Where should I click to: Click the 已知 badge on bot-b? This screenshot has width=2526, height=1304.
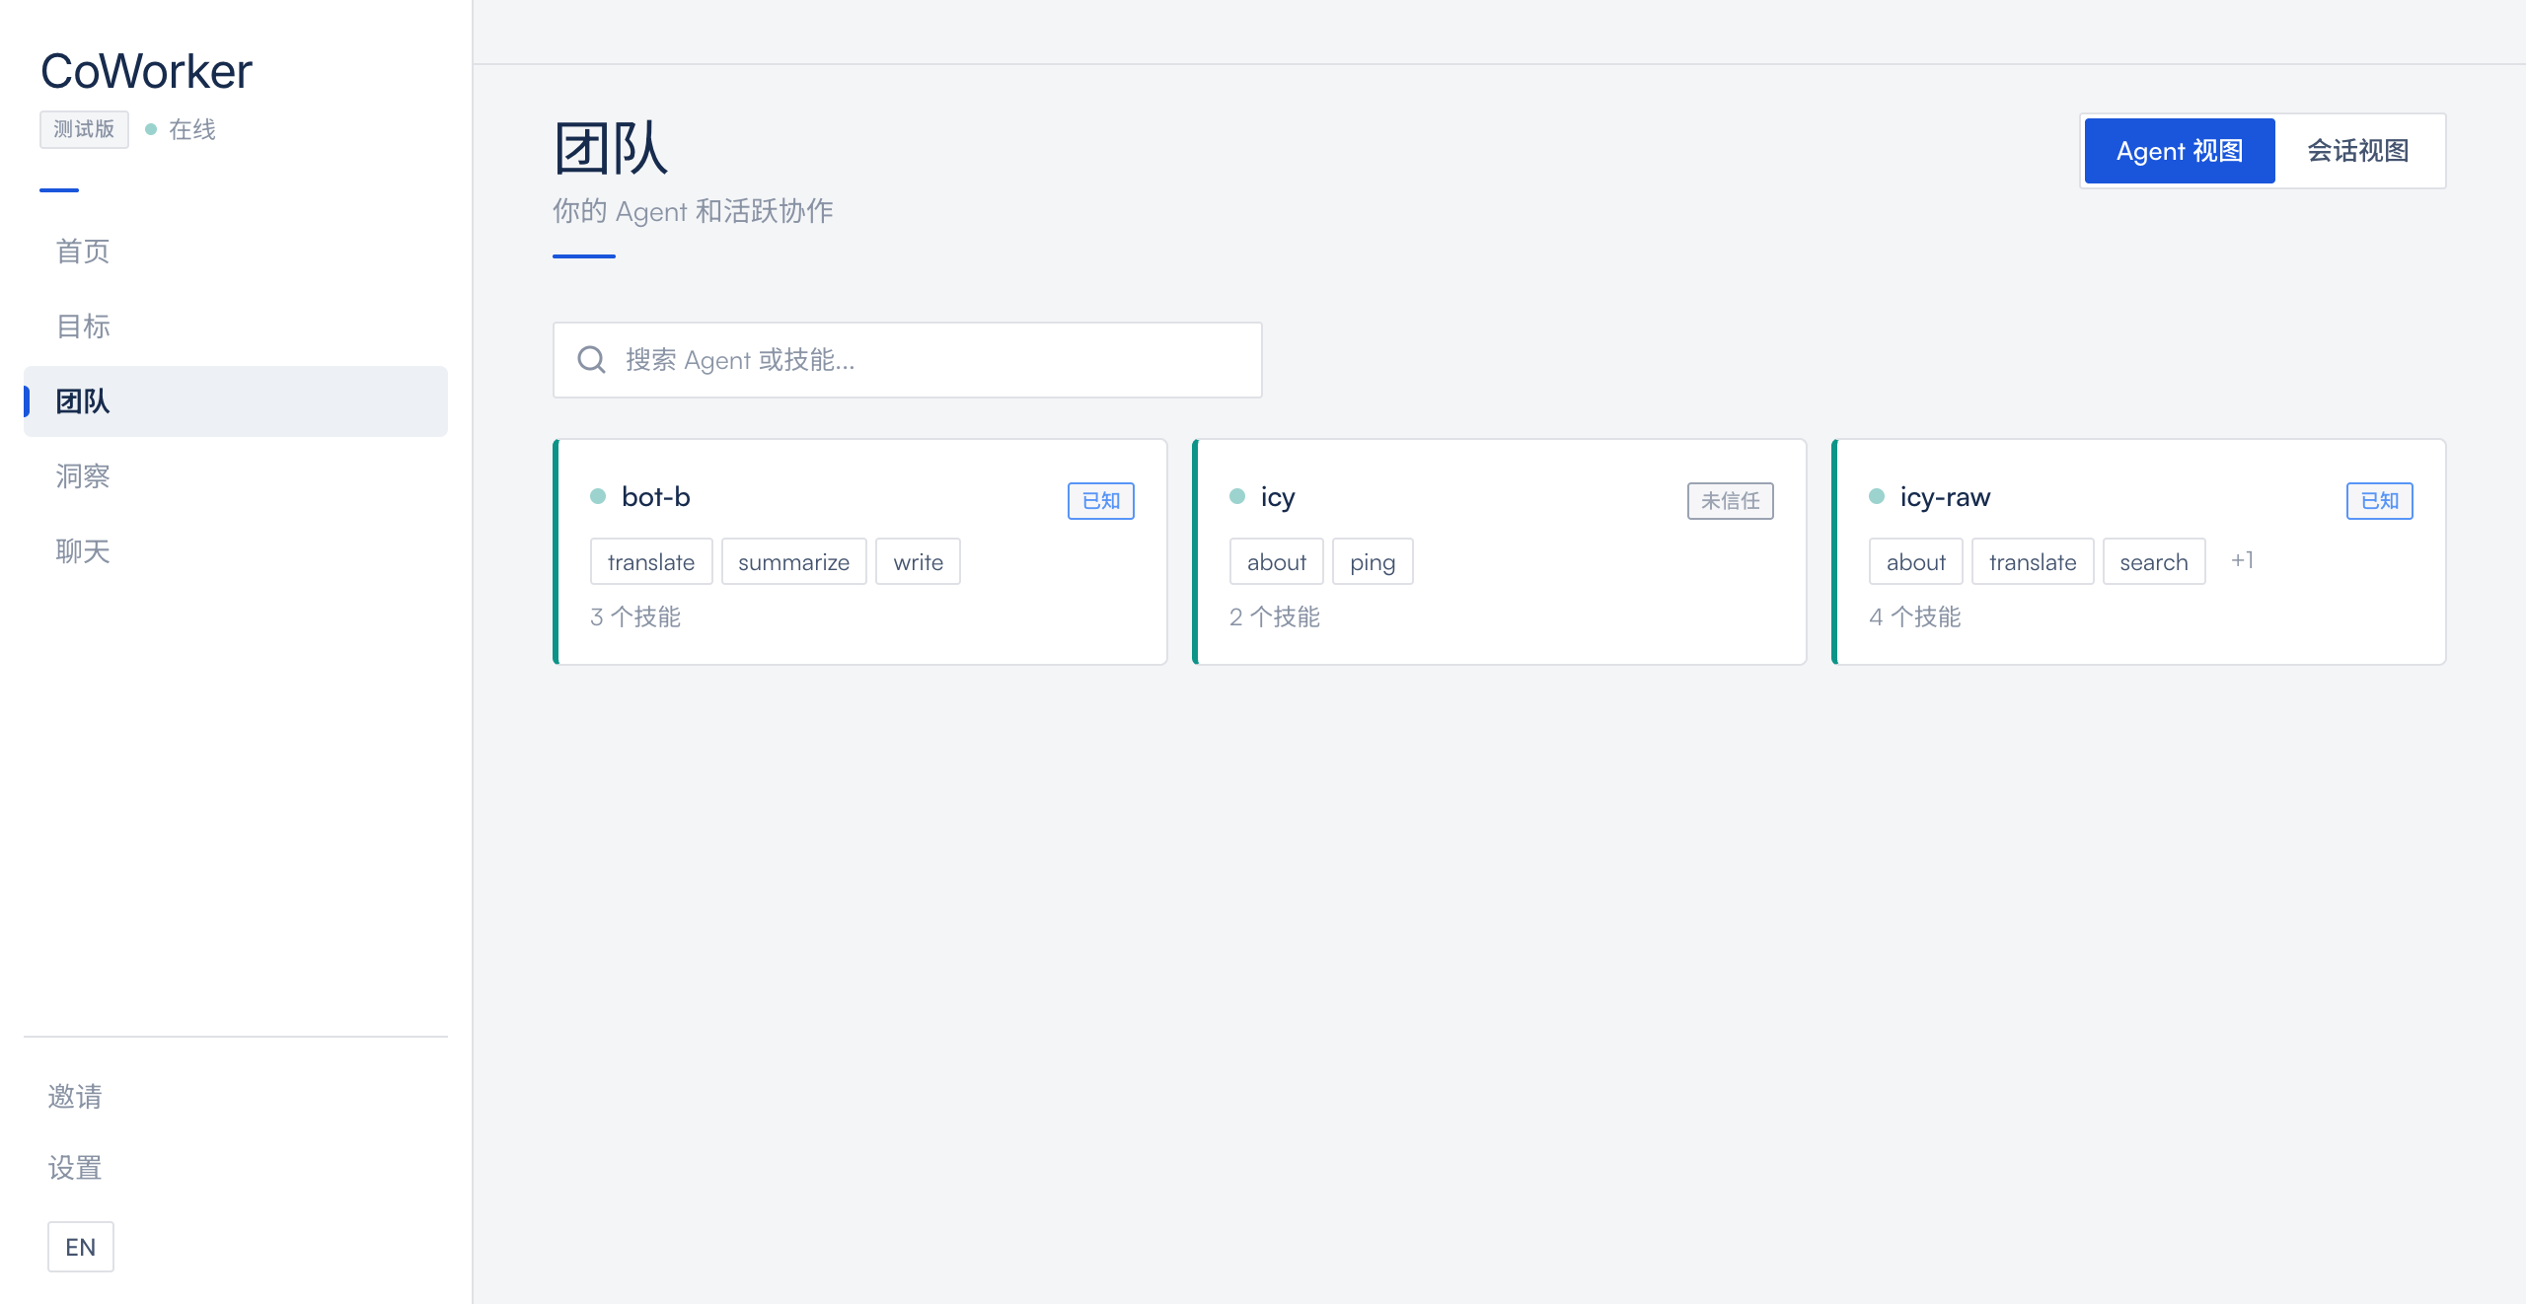[1100, 501]
